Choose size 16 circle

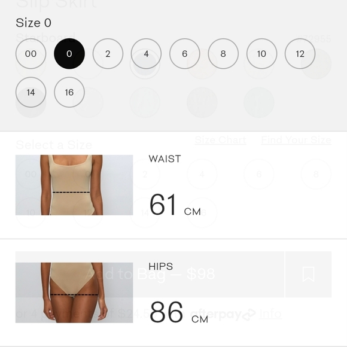69,92
